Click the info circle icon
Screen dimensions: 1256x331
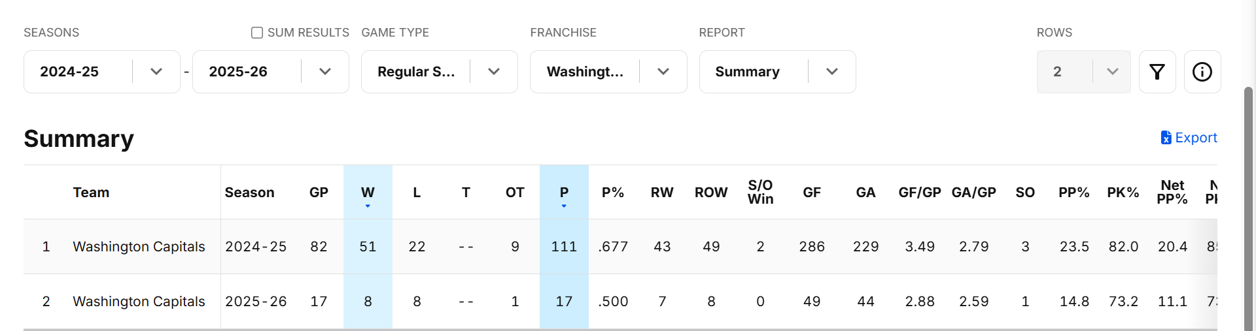[x=1202, y=72]
